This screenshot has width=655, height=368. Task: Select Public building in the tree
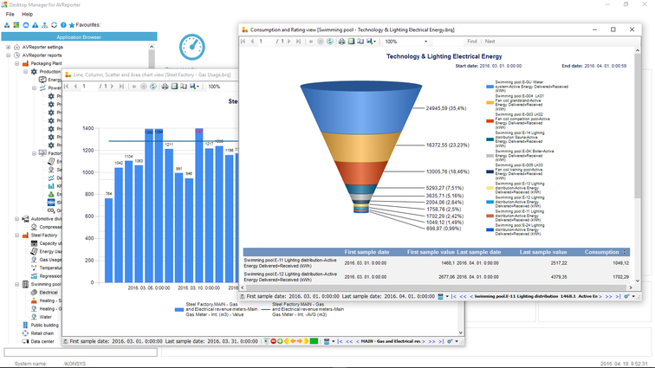45,325
